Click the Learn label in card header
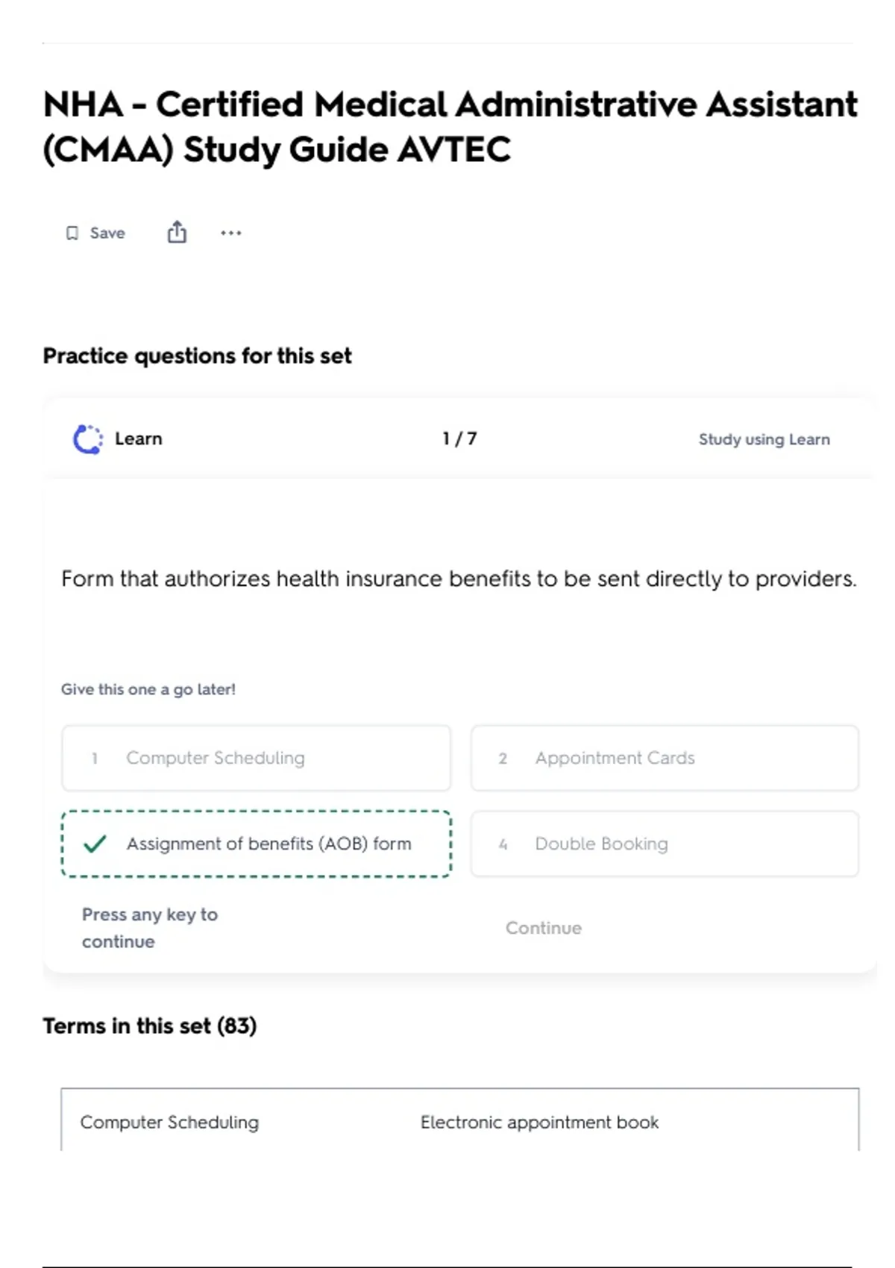Image resolution: width=895 pixels, height=1268 pixels. tap(139, 439)
